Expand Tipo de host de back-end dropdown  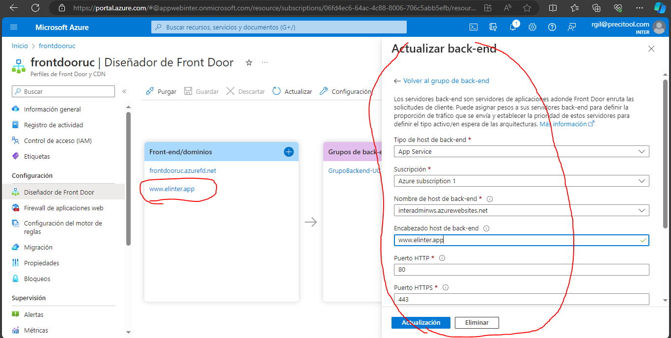tap(522, 152)
